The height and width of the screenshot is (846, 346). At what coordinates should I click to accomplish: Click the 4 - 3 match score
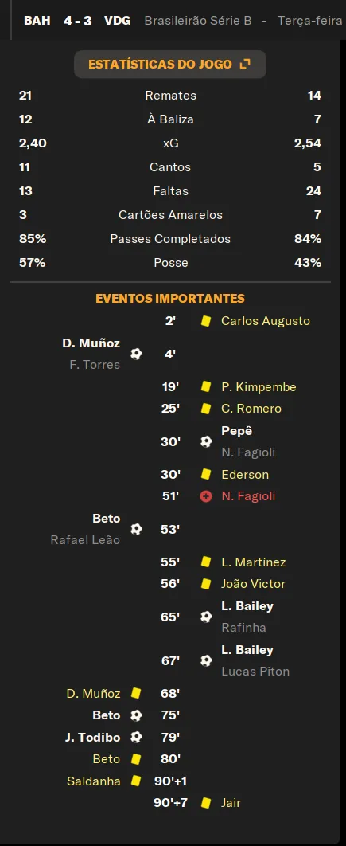78,21
